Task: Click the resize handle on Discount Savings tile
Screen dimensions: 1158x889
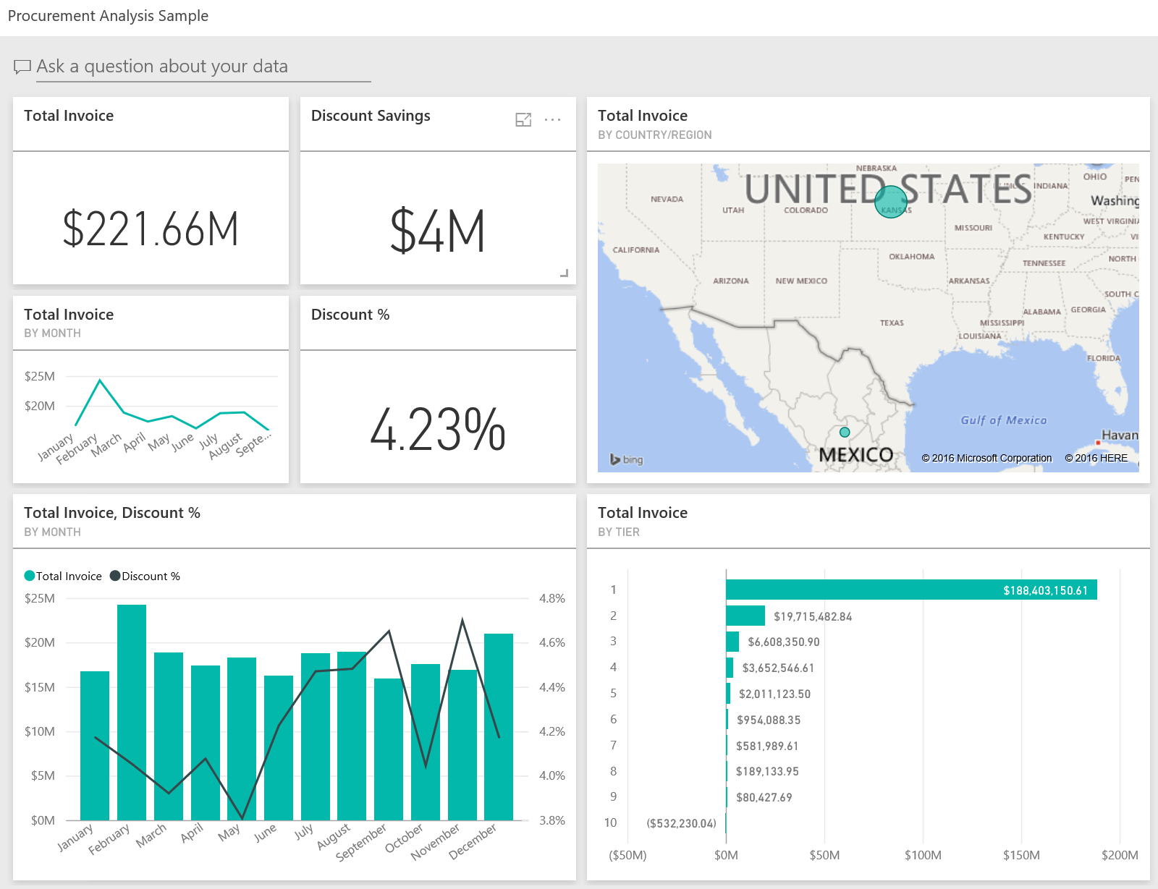Action: 564,274
